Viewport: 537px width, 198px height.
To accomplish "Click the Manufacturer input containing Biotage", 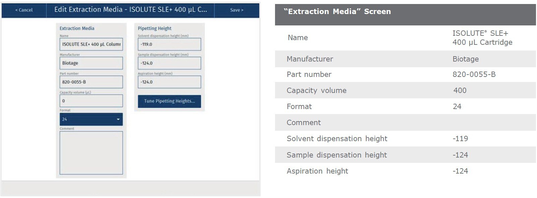I will tap(91, 63).
